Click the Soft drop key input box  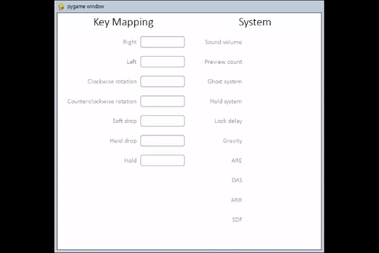[x=162, y=121]
